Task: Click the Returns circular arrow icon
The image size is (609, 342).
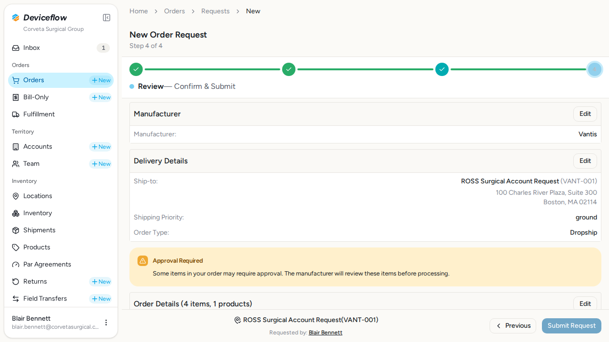Action: tap(16, 282)
